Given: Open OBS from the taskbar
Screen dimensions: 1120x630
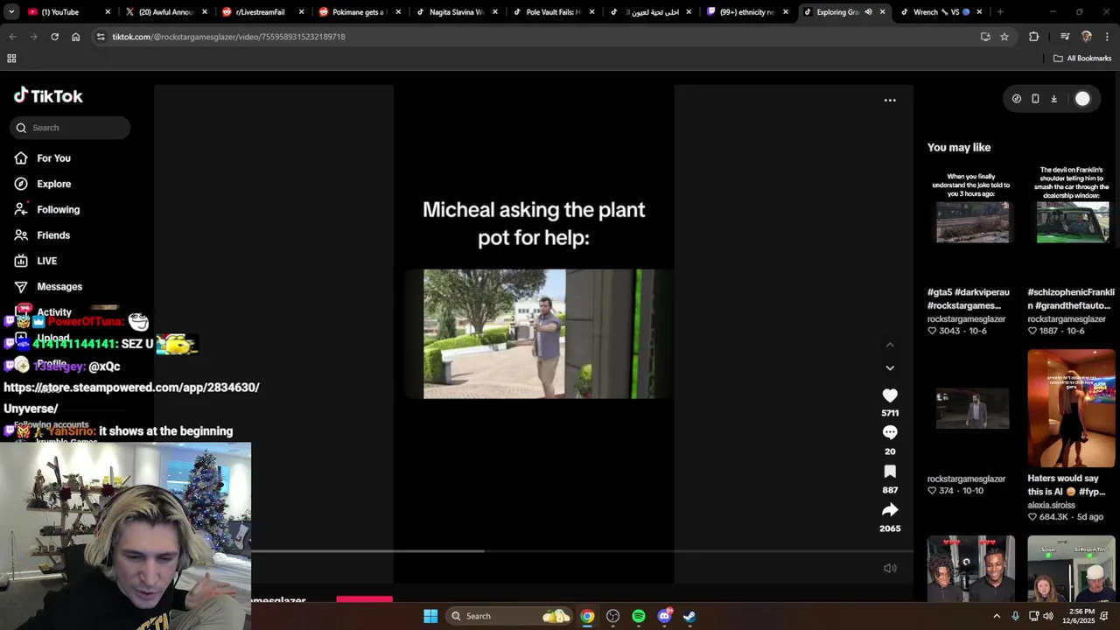Looking at the screenshot, I should tap(612, 616).
